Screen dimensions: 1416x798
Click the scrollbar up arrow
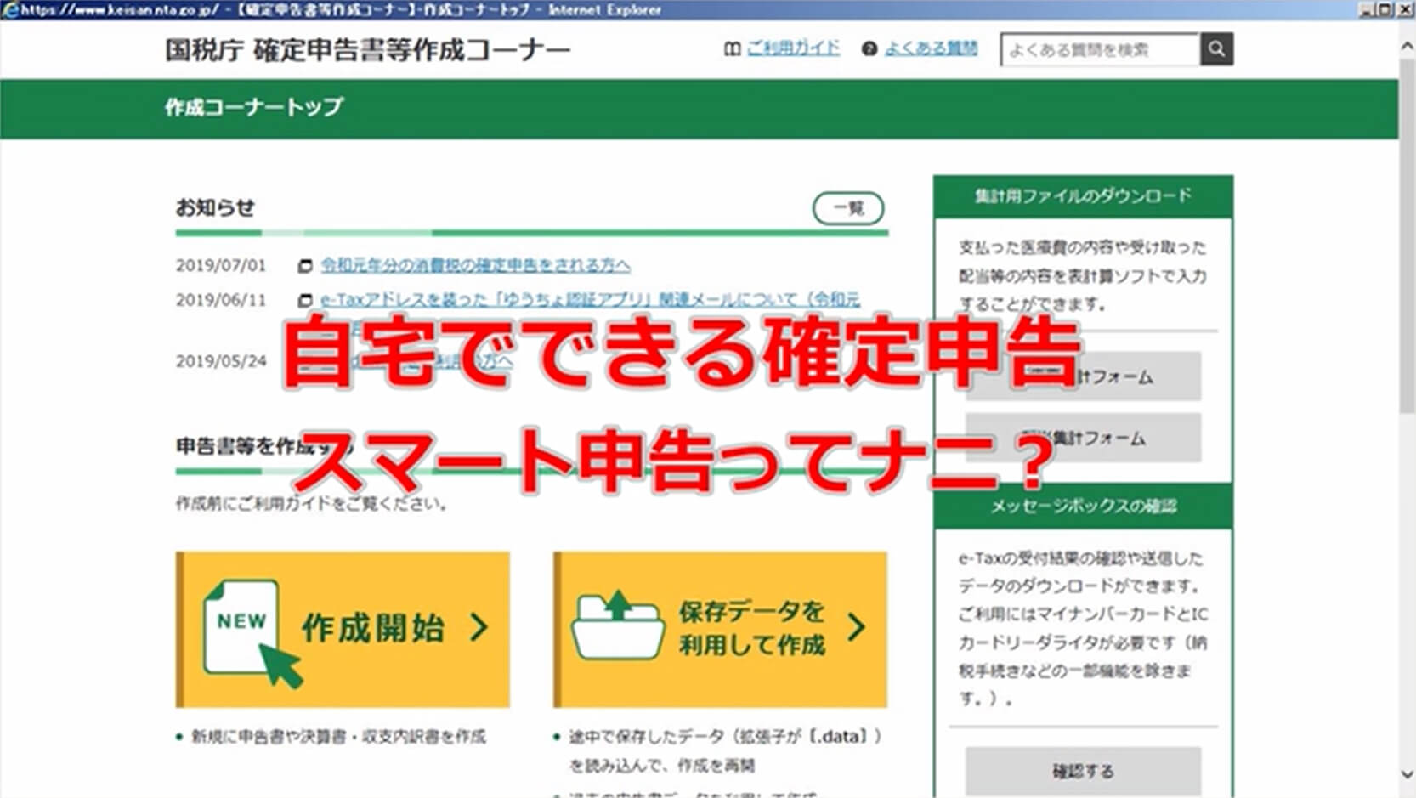point(1407,47)
